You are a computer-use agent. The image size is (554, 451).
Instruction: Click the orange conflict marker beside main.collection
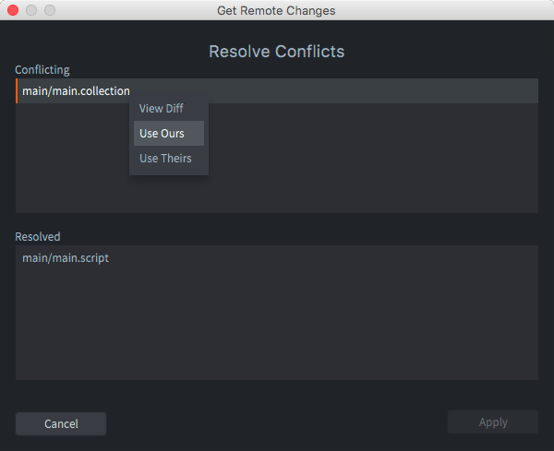(x=17, y=90)
